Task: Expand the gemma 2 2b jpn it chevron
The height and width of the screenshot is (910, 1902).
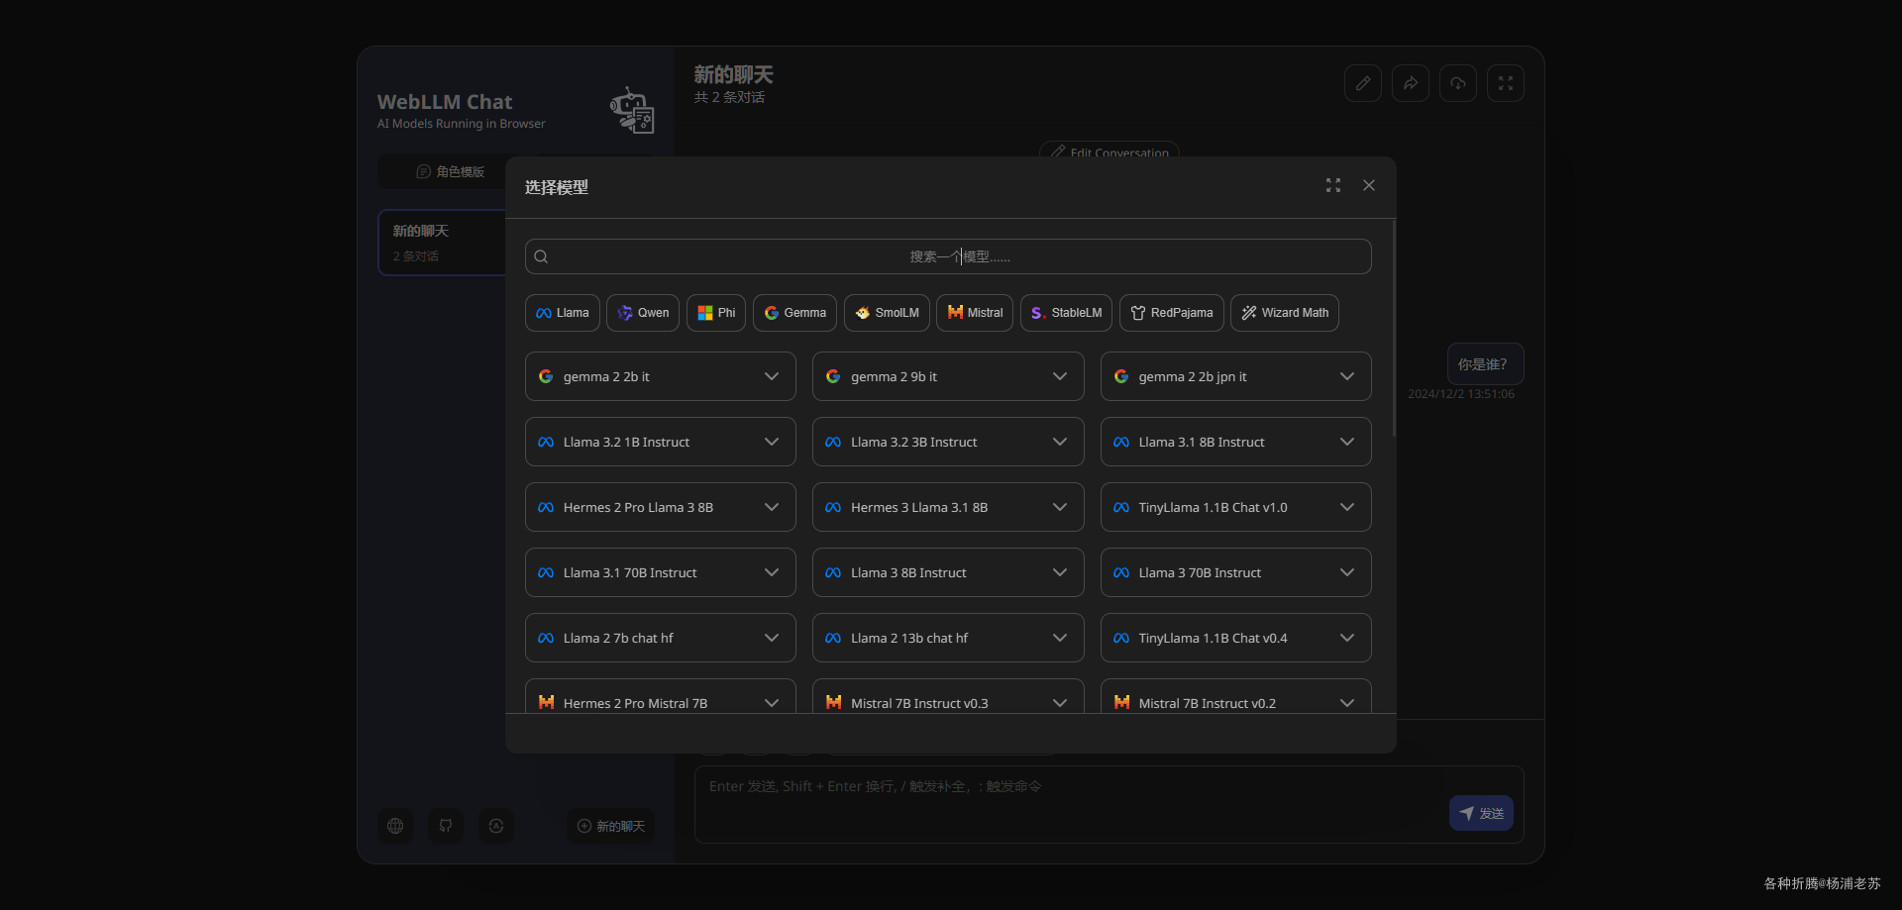Action: click(x=1347, y=376)
